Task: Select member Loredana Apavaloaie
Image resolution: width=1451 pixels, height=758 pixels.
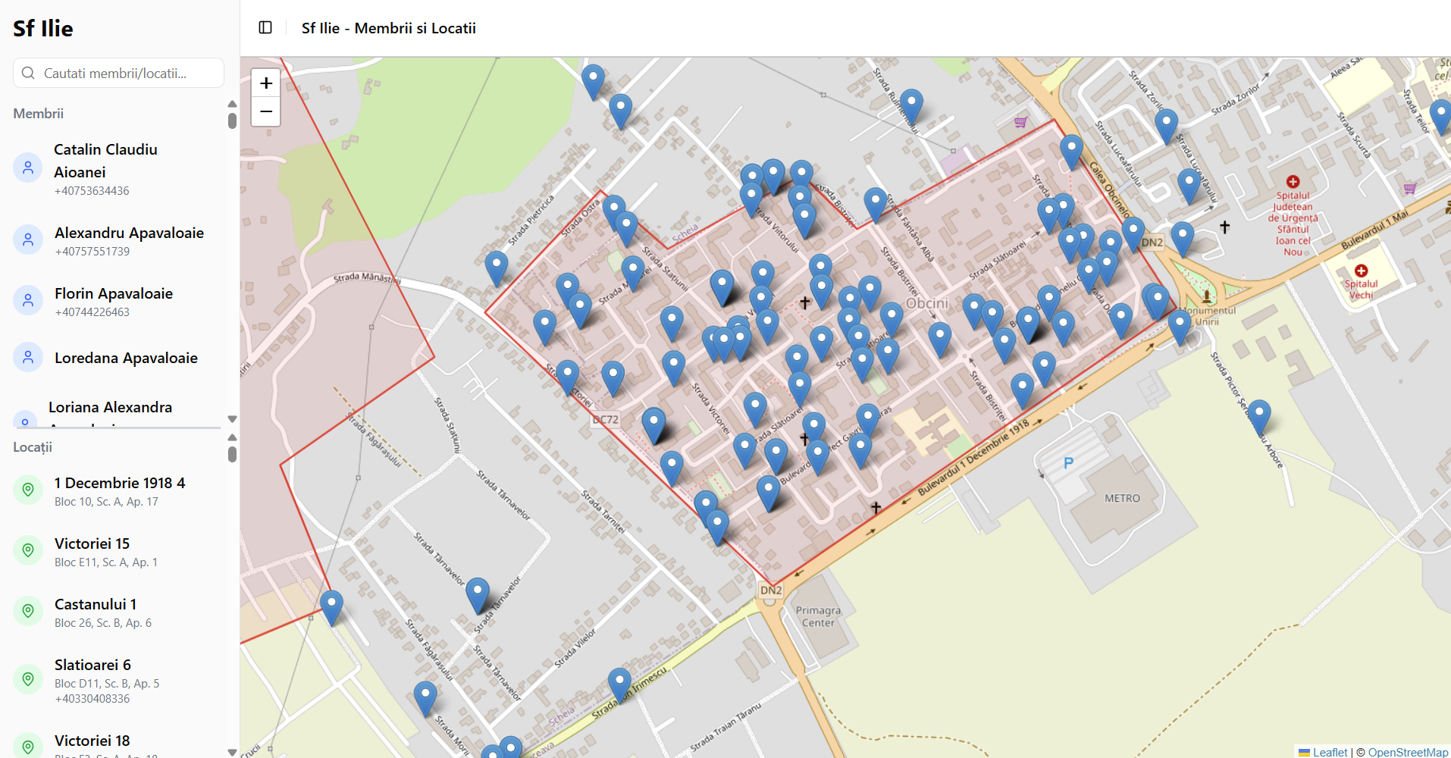Action: click(126, 358)
